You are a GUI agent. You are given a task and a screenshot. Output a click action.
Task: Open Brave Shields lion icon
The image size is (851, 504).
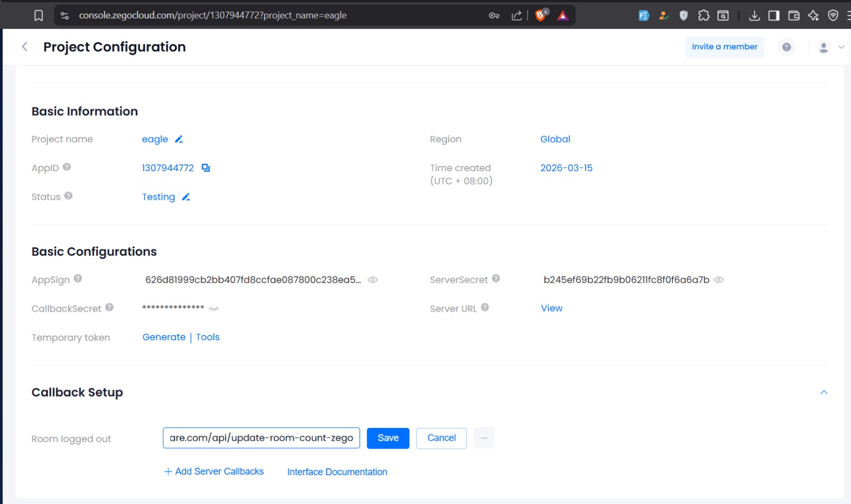coord(541,15)
